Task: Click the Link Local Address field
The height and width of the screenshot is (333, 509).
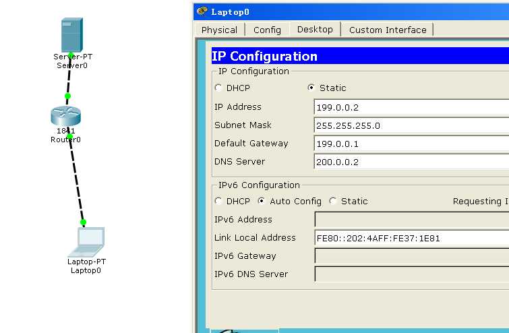Action: pos(412,238)
